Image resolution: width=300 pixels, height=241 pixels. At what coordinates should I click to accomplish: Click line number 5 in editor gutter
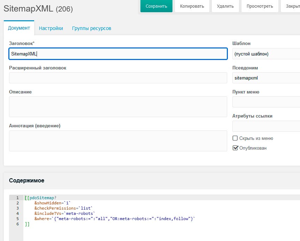click(17, 219)
